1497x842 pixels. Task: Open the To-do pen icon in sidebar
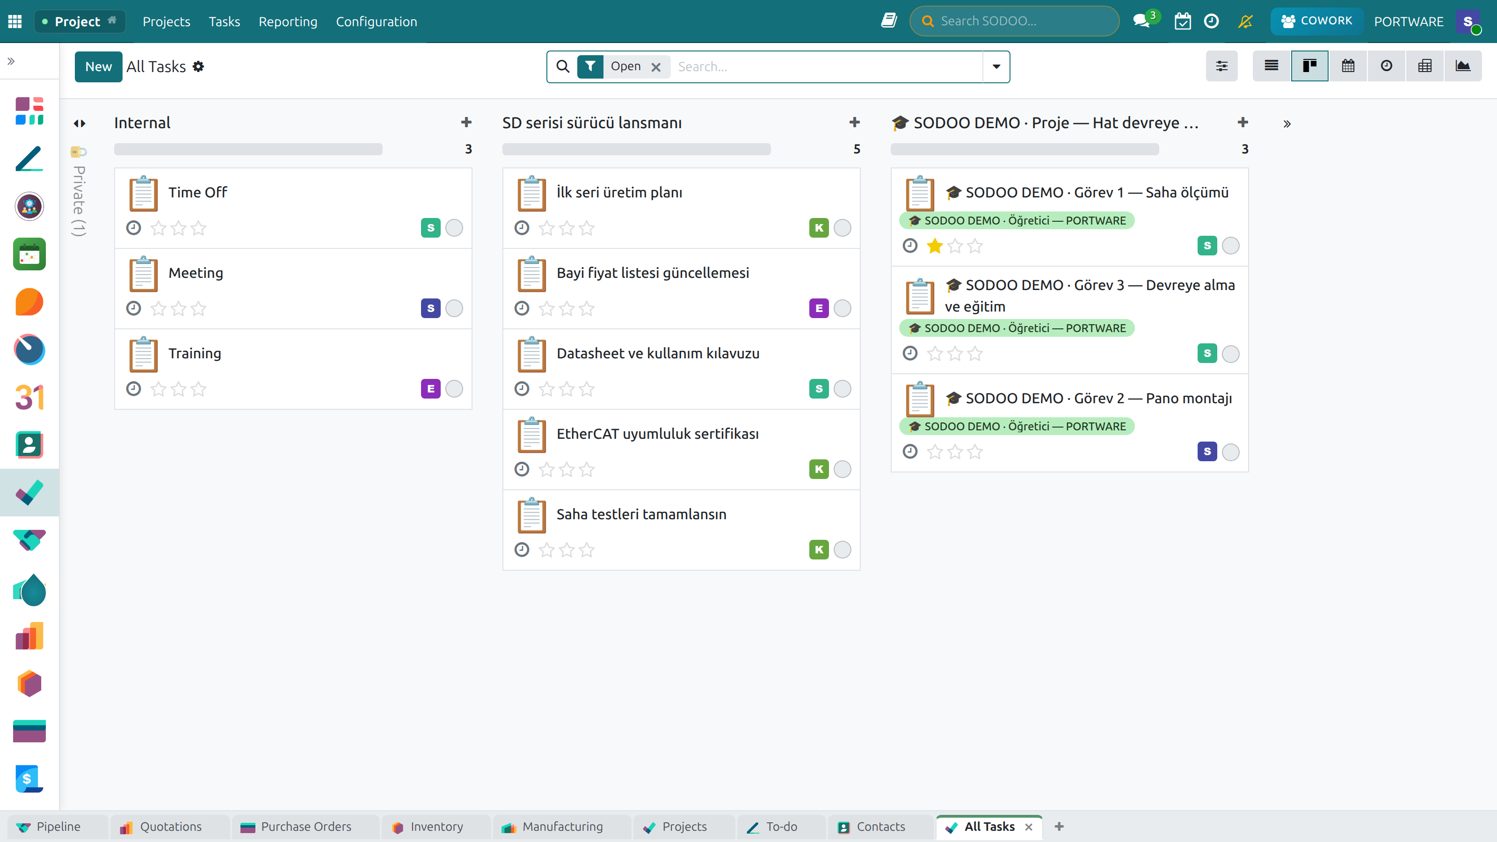(29, 159)
